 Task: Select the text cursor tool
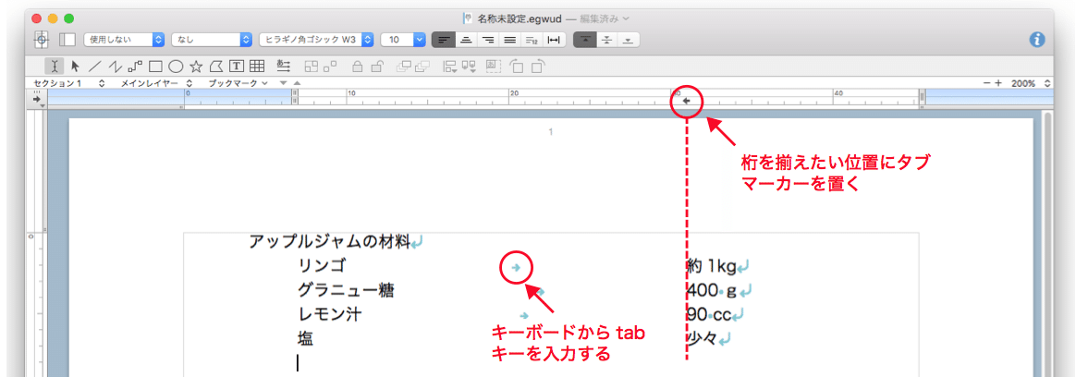tap(55, 66)
